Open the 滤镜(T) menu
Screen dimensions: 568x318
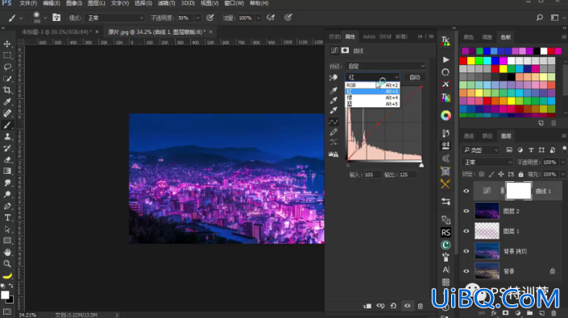point(166,3)
